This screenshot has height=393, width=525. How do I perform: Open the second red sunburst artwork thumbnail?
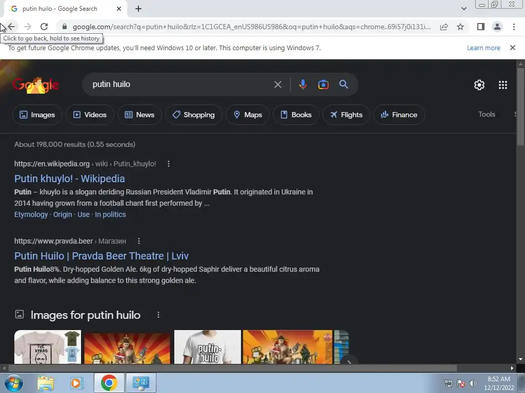pos(288,347)
